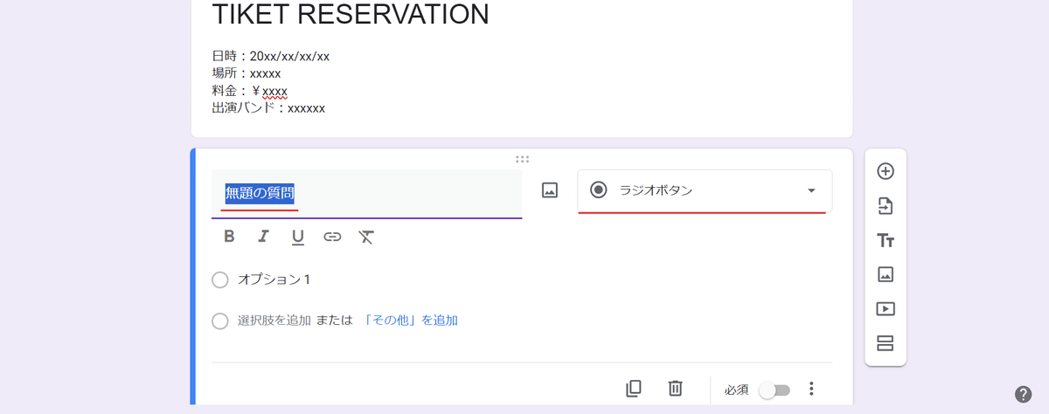
Task: Open the ラジオボタン question type dropdown
Action: 705,190
